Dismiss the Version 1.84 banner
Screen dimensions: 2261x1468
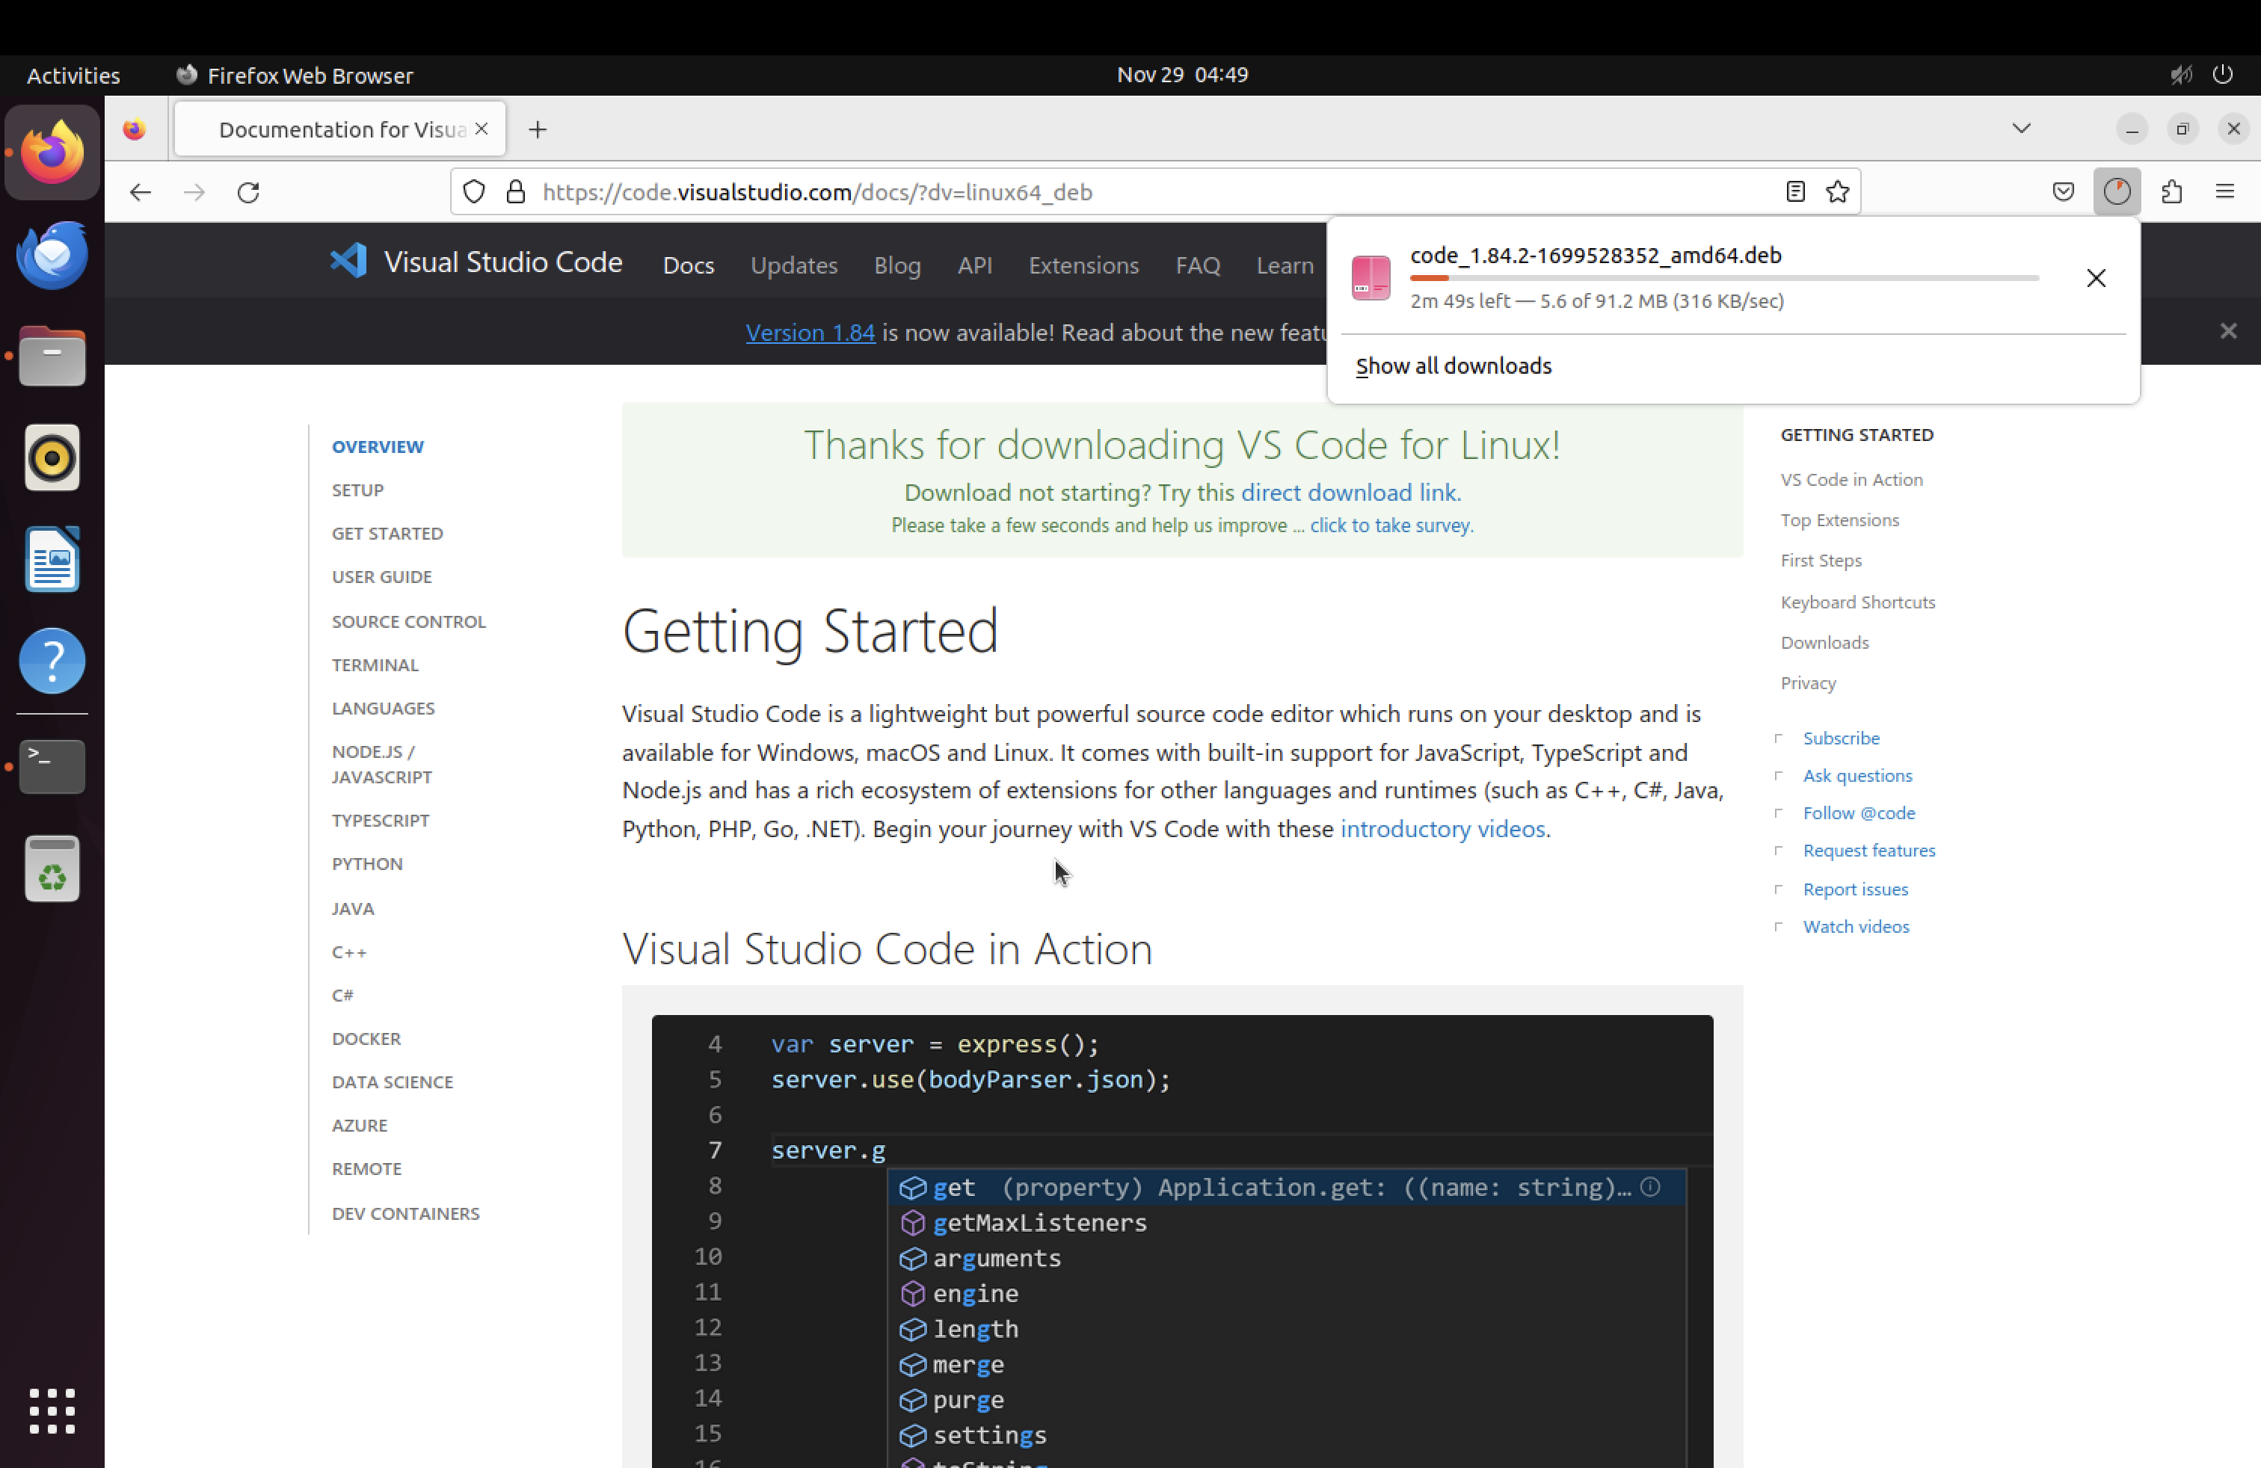click(2229, 330)
